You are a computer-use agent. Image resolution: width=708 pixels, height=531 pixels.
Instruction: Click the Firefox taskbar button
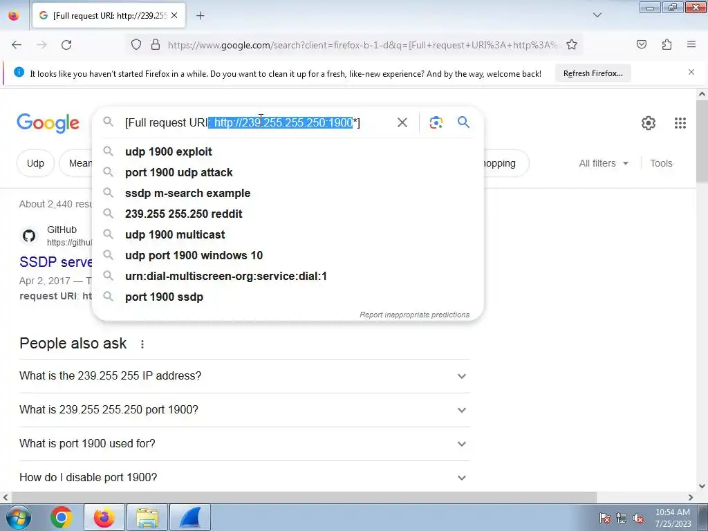tap(104, 517)
